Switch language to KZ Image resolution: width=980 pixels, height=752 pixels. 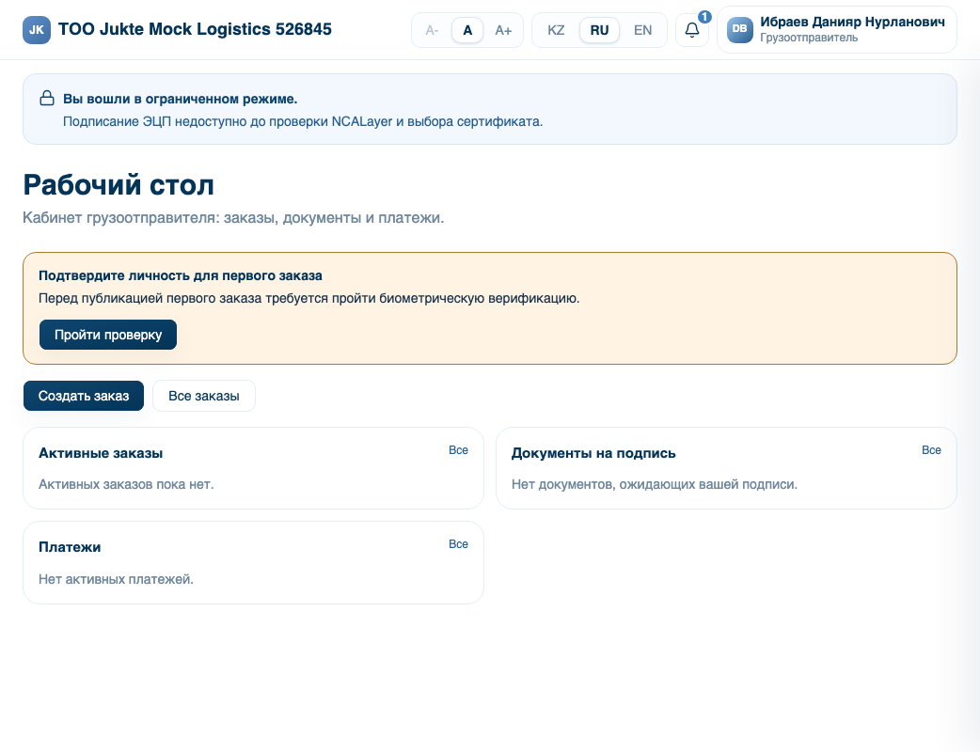[556, 30]
